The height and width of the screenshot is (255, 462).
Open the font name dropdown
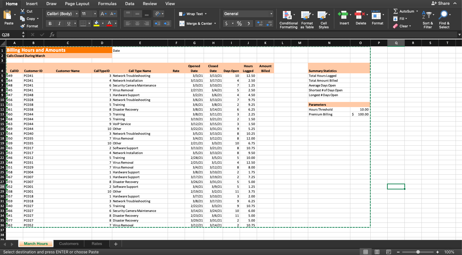(x=77, y=14)
